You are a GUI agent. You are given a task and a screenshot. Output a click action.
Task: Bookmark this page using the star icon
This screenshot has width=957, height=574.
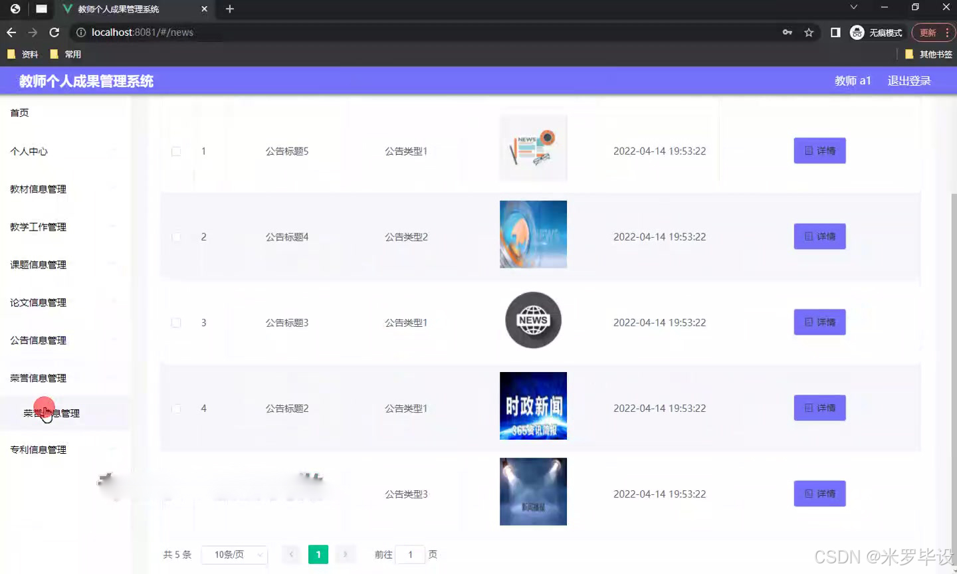click(808, 32)
